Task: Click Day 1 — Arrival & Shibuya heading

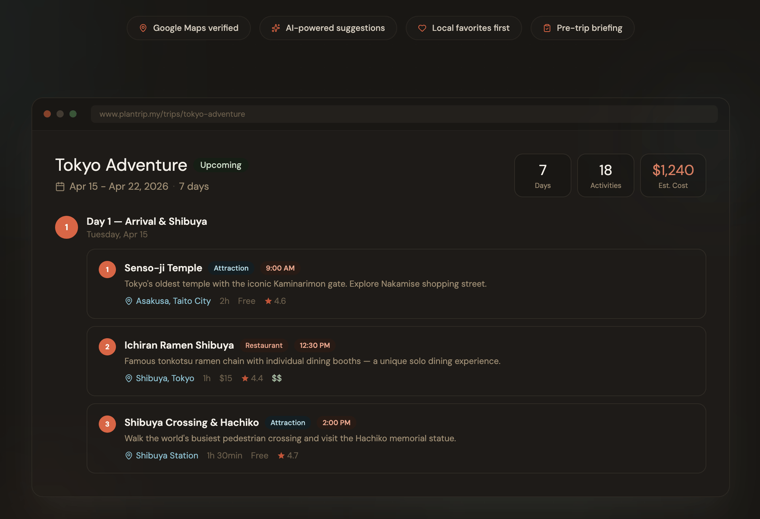Action: [x=146, y=221]
